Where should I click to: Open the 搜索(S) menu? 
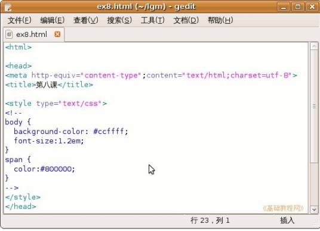point(119,20)
